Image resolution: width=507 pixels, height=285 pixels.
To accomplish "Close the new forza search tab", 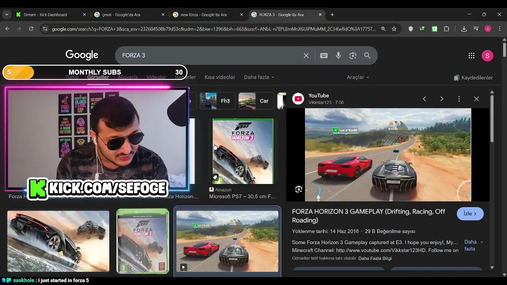I will click(x=242, y=15).
